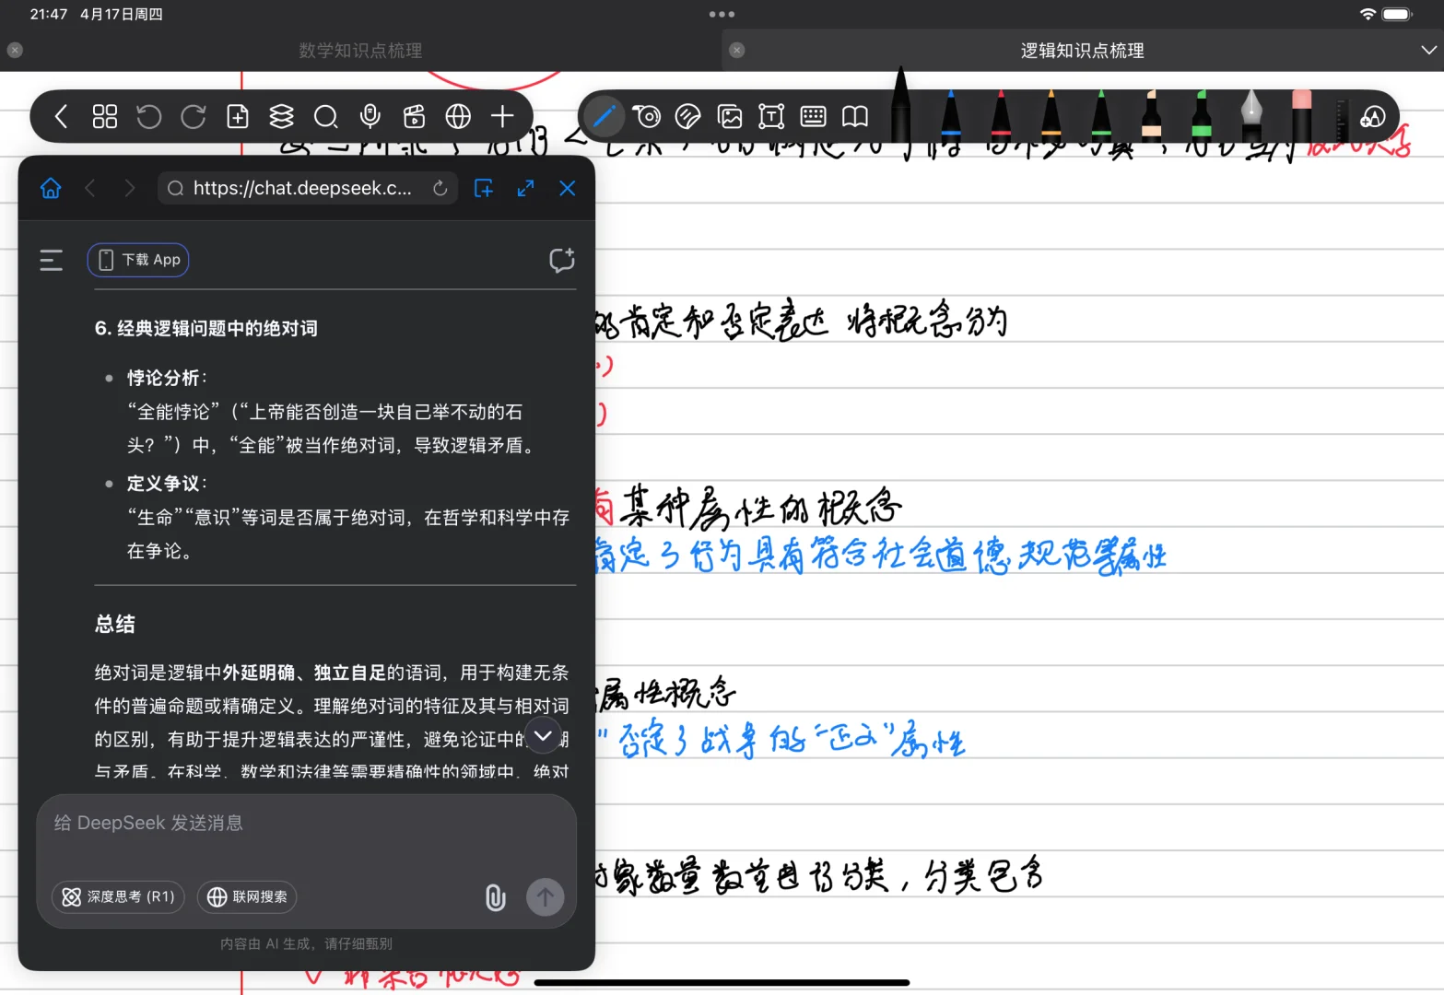1444x995 pixels.
Task: Reload the DeepSeek webpage
Action: [440, 188]
